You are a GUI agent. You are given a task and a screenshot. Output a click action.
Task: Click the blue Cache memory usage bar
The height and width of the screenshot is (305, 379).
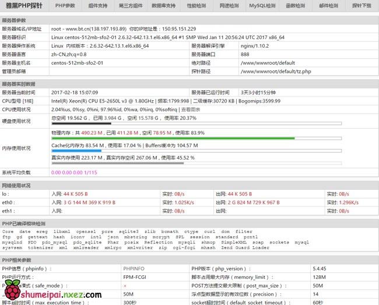coord(196,151)
